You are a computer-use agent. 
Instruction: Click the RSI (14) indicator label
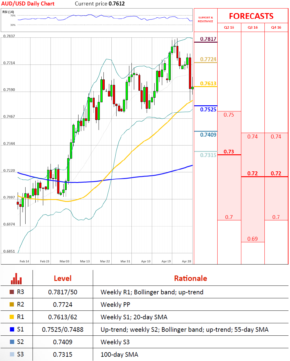[9, 12]
